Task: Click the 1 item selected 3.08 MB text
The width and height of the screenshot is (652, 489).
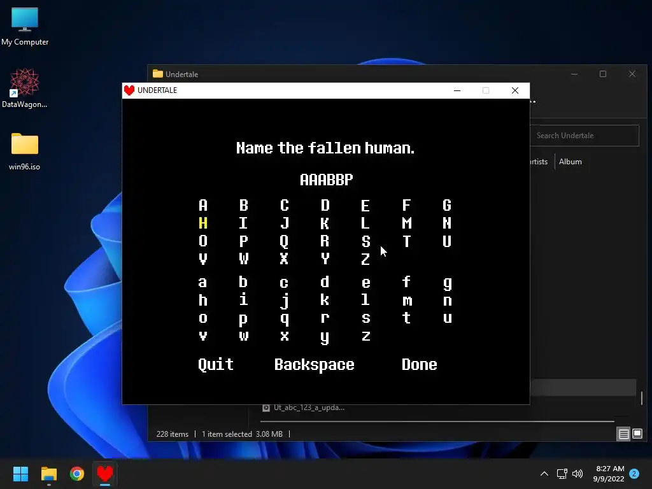Action: coord(242,434)
